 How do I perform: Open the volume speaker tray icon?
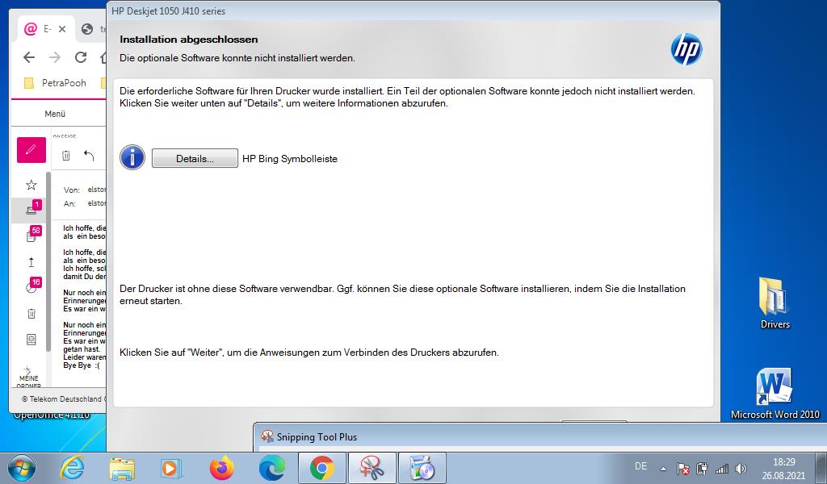741,468
